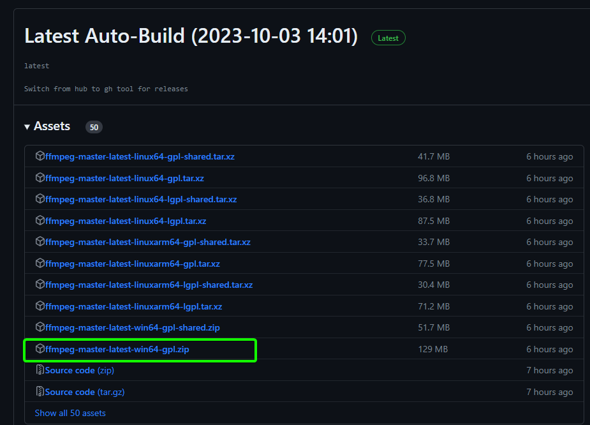Download ffmpeg-master-latest-linuxarm64-gpl-shared.tar.xz
Viewport: 590px width, 425px height.
click(x=148, y=242)
